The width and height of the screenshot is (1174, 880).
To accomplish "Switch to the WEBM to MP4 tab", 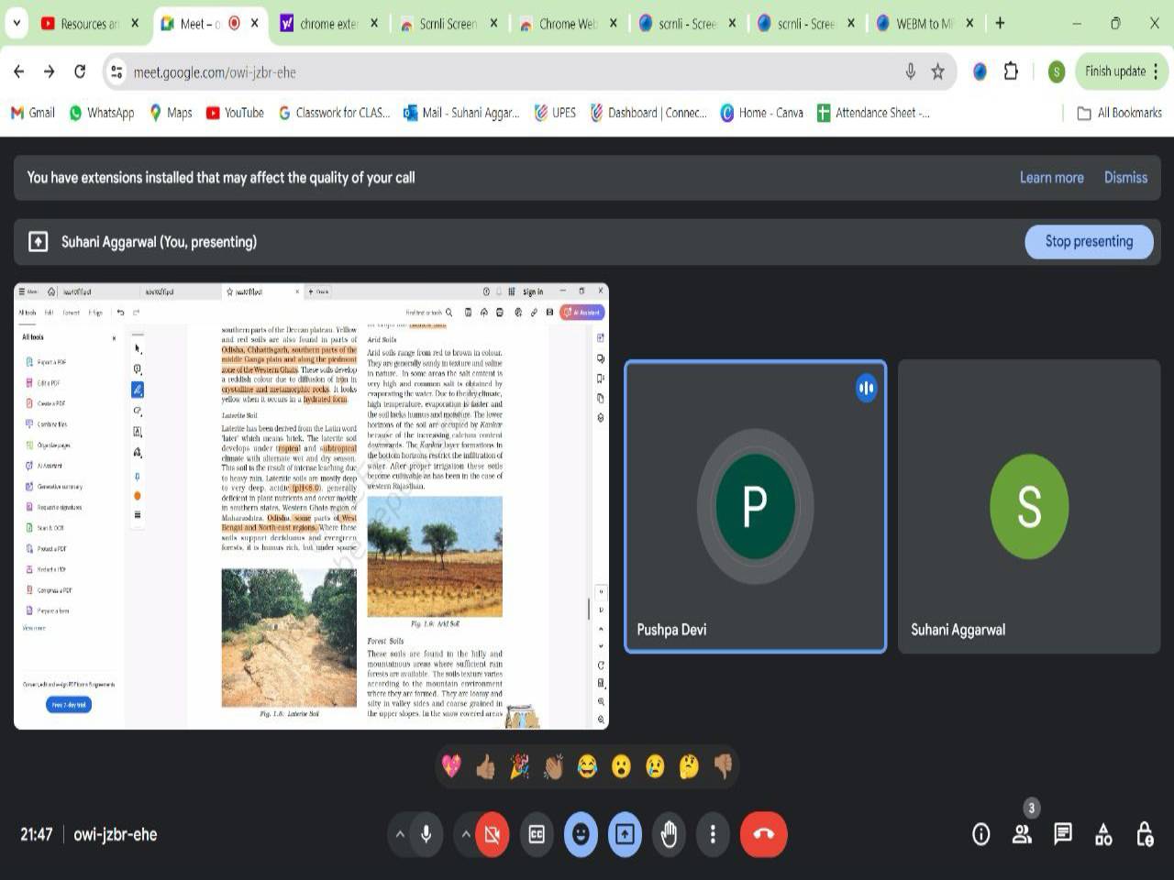I will [x=925, y=24].
